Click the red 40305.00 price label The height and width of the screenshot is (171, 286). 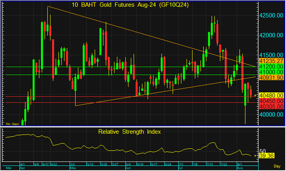click(x=271, y=106)
